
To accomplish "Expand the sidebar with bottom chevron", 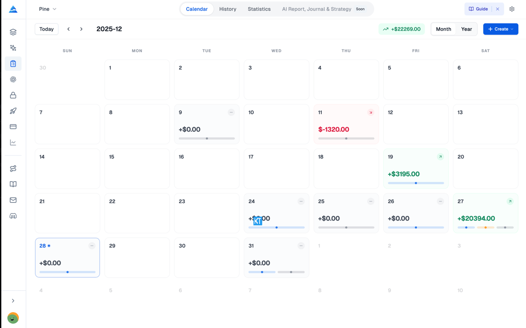I will pyautogui.click(x=13, y=301).
